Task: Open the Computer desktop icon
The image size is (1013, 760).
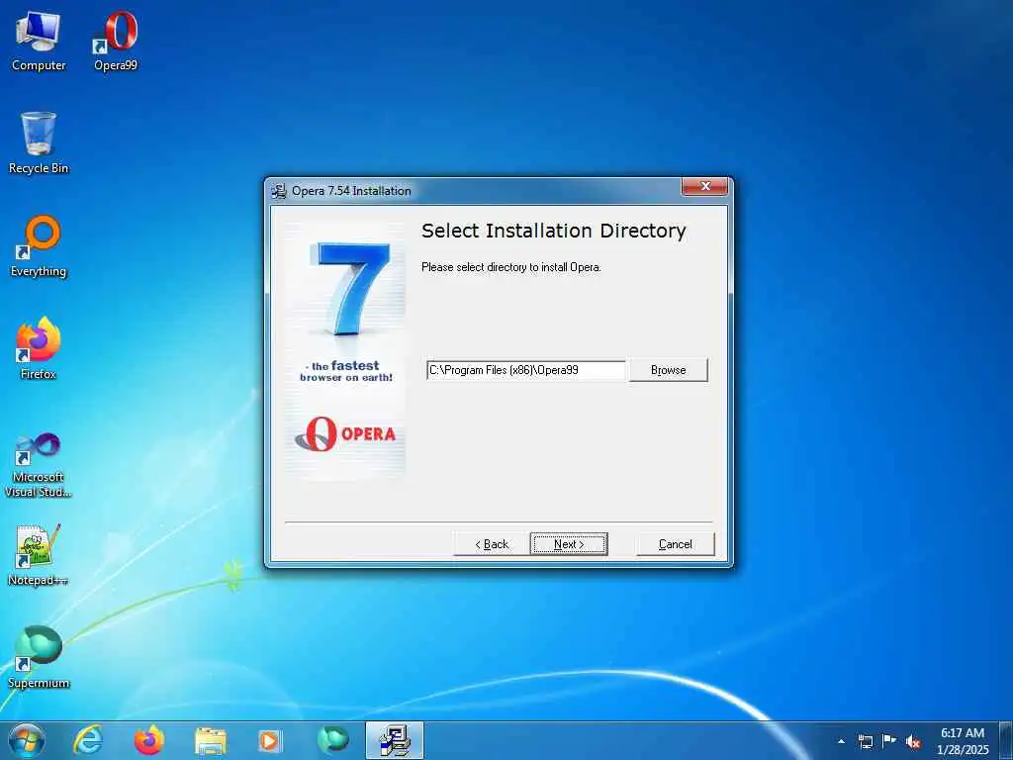Action: (x=39, y=42)
